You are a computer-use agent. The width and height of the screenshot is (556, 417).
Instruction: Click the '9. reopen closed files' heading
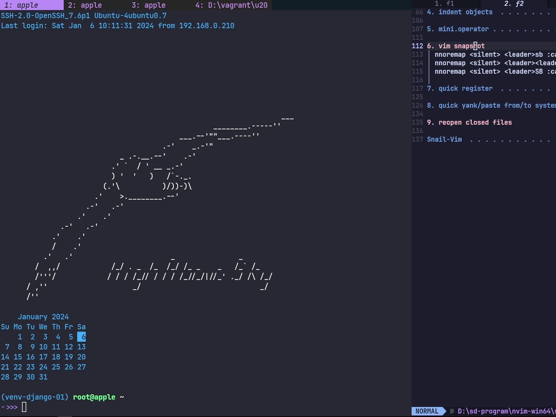[x=470, y=122]
